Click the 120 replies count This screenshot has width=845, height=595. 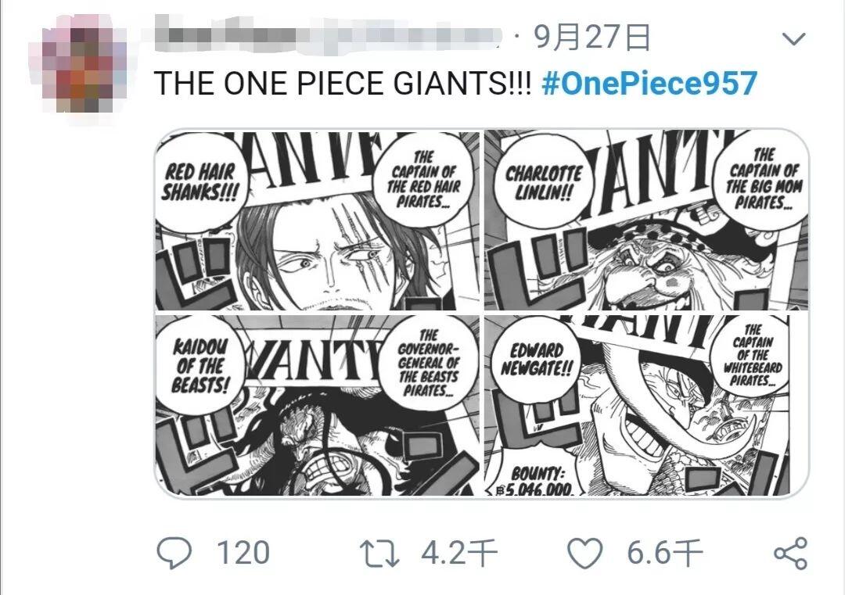(x=243, y=554)
